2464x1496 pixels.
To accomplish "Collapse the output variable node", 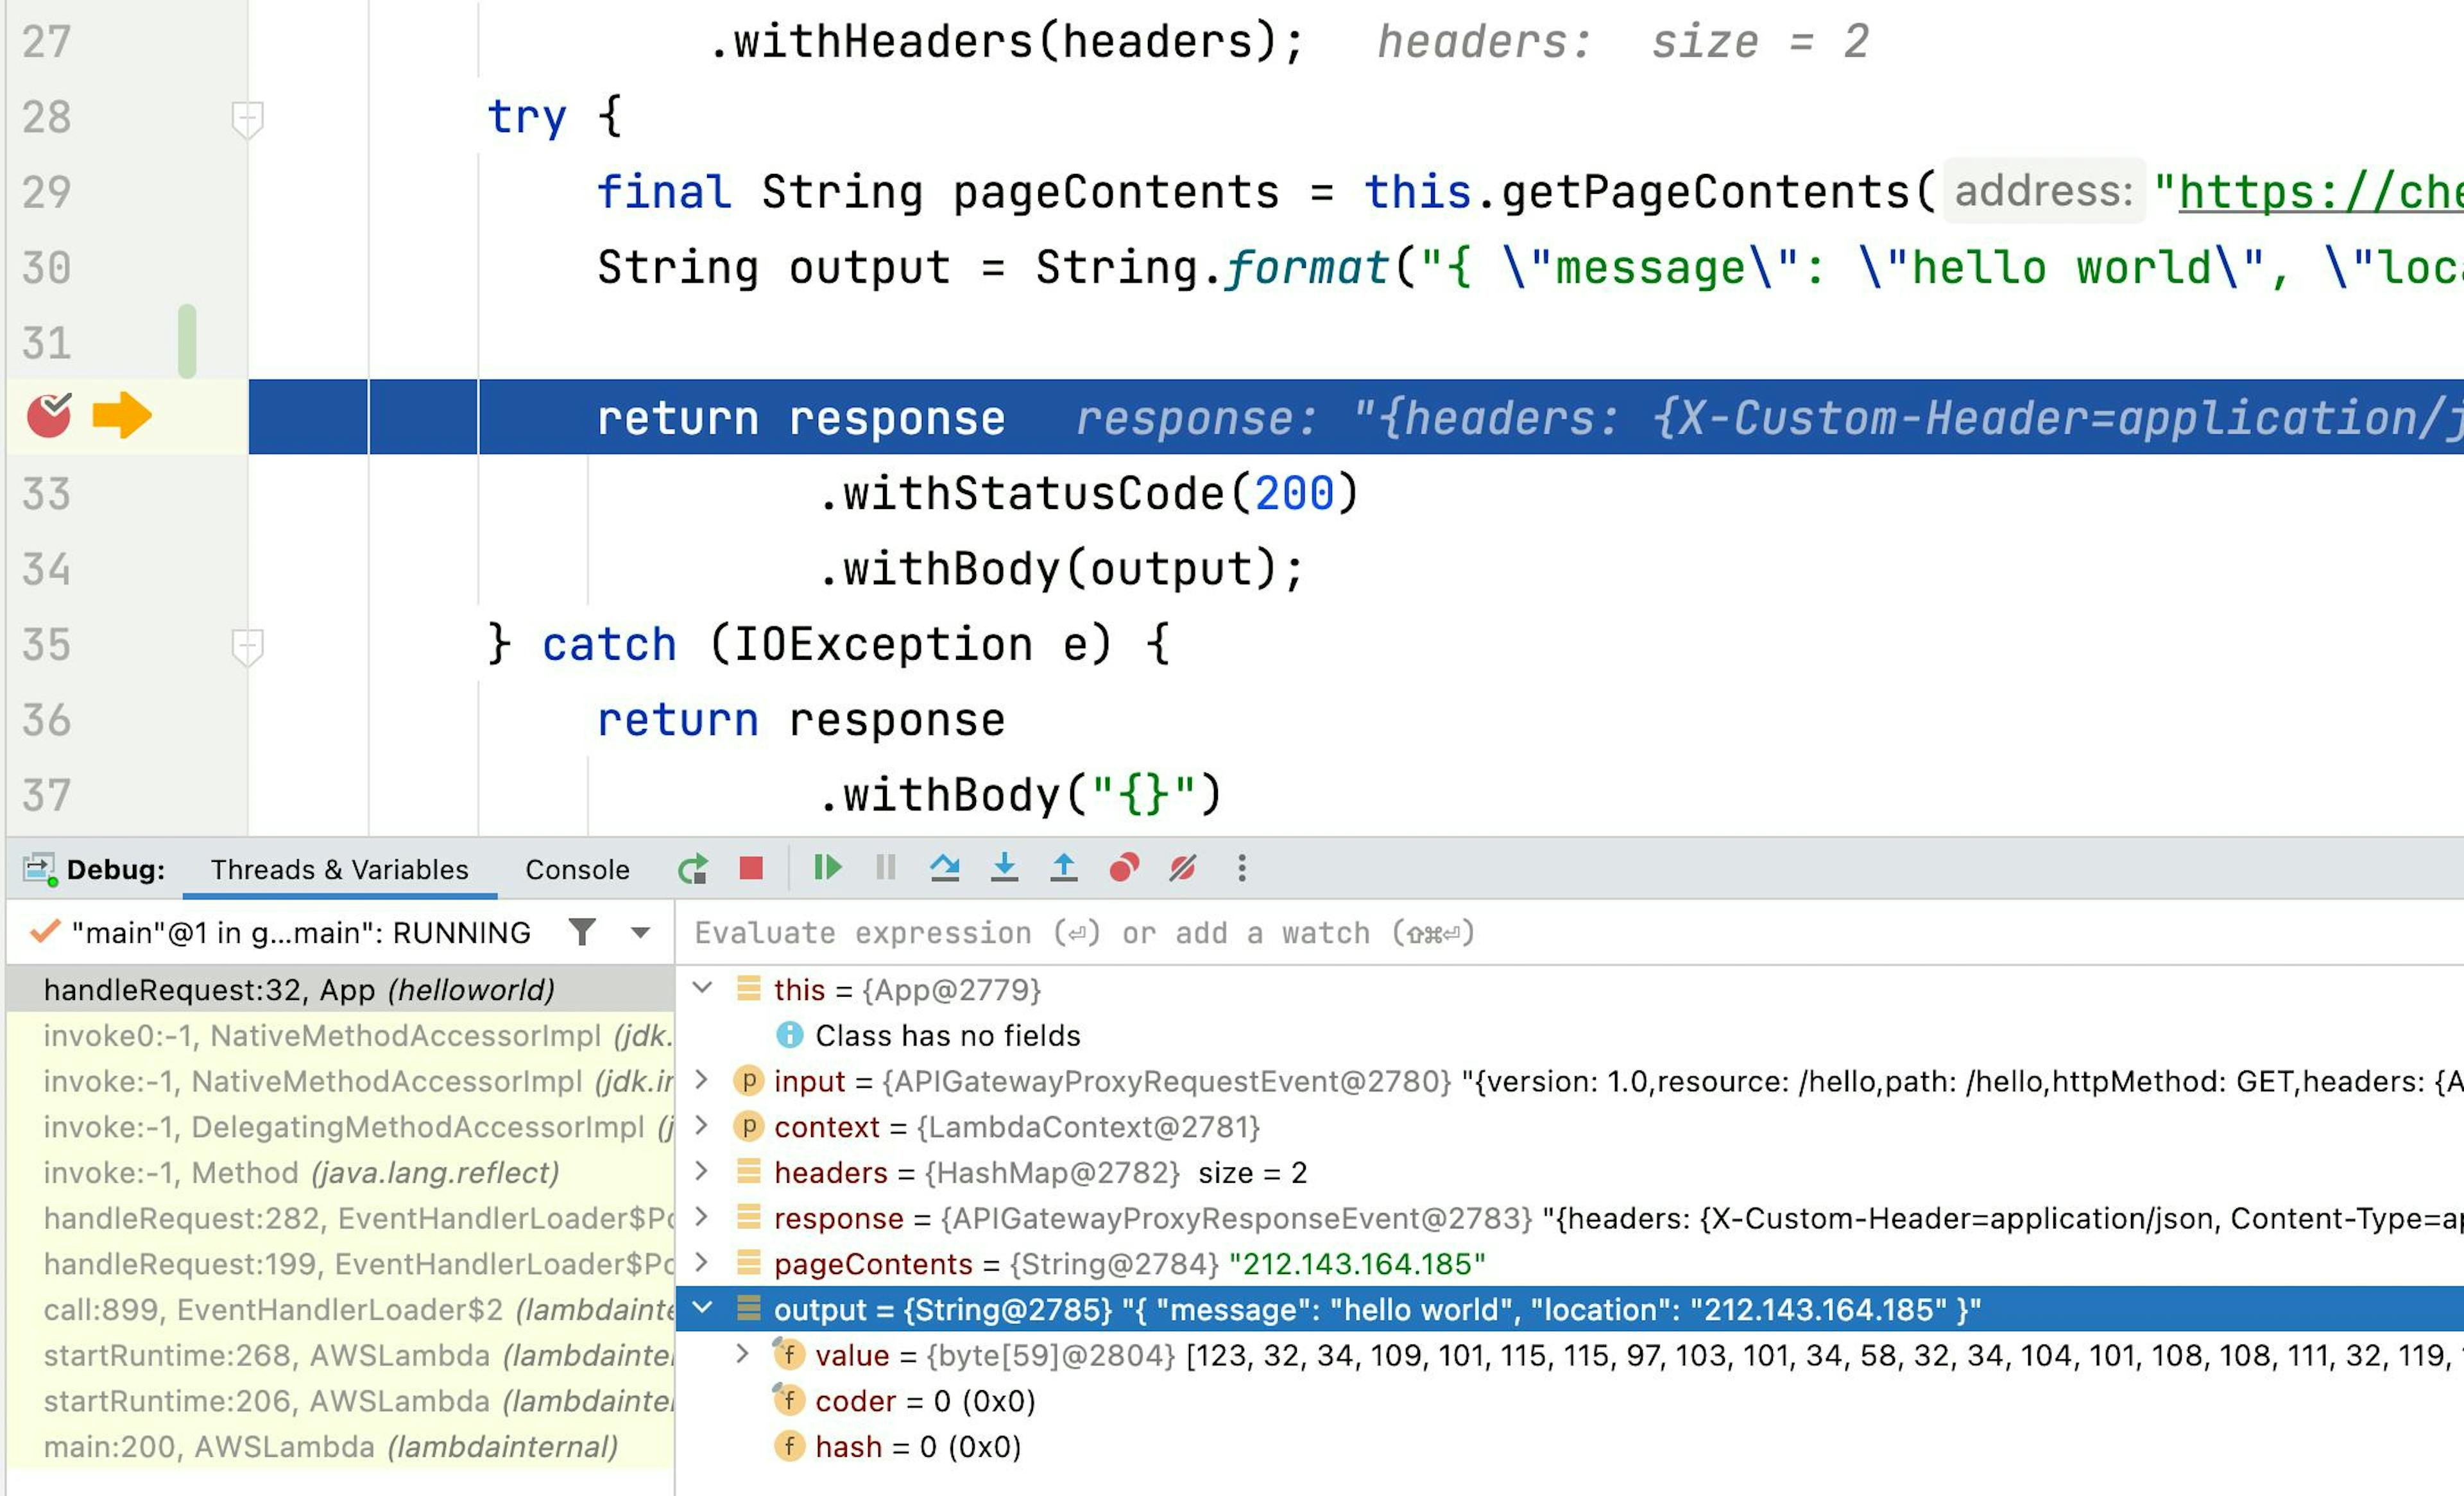I will [x=703, y=1308].
